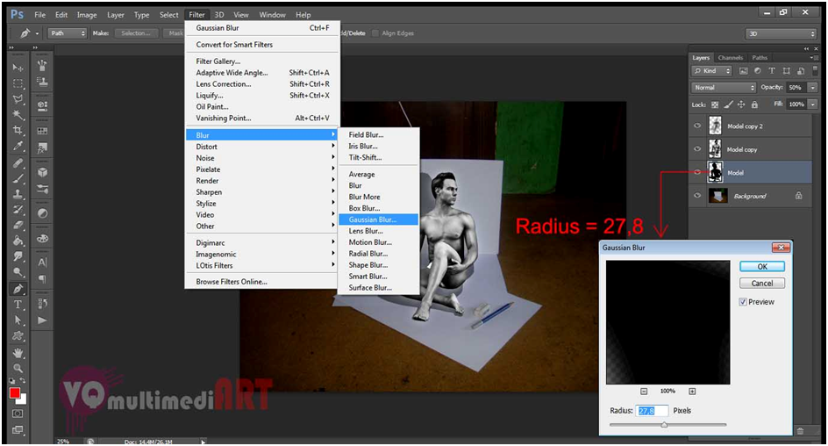Open the Image menu
Viewport: 828px width, 446px height.
[87, 15]
